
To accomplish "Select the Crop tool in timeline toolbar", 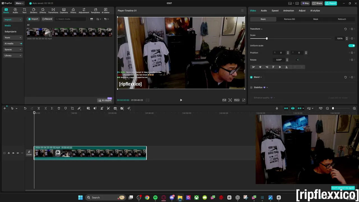I will pyautogui.click(x=72, y=108).
